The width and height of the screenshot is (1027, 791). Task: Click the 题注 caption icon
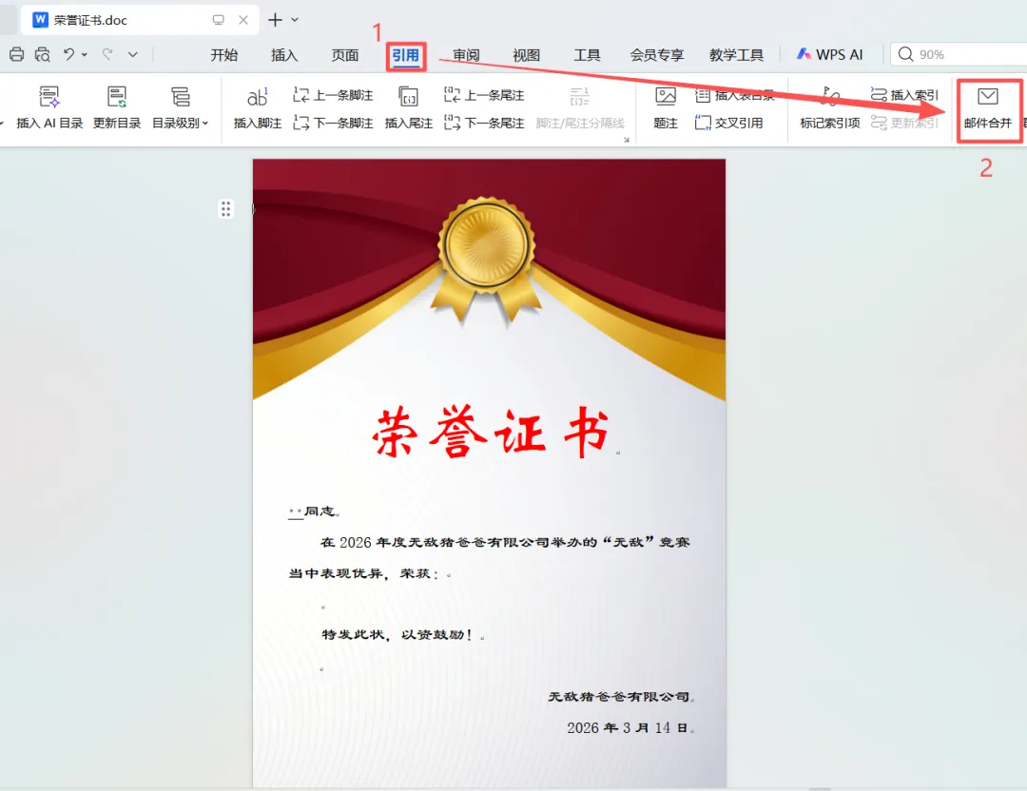pyautogui.click(x=666, y=108)
